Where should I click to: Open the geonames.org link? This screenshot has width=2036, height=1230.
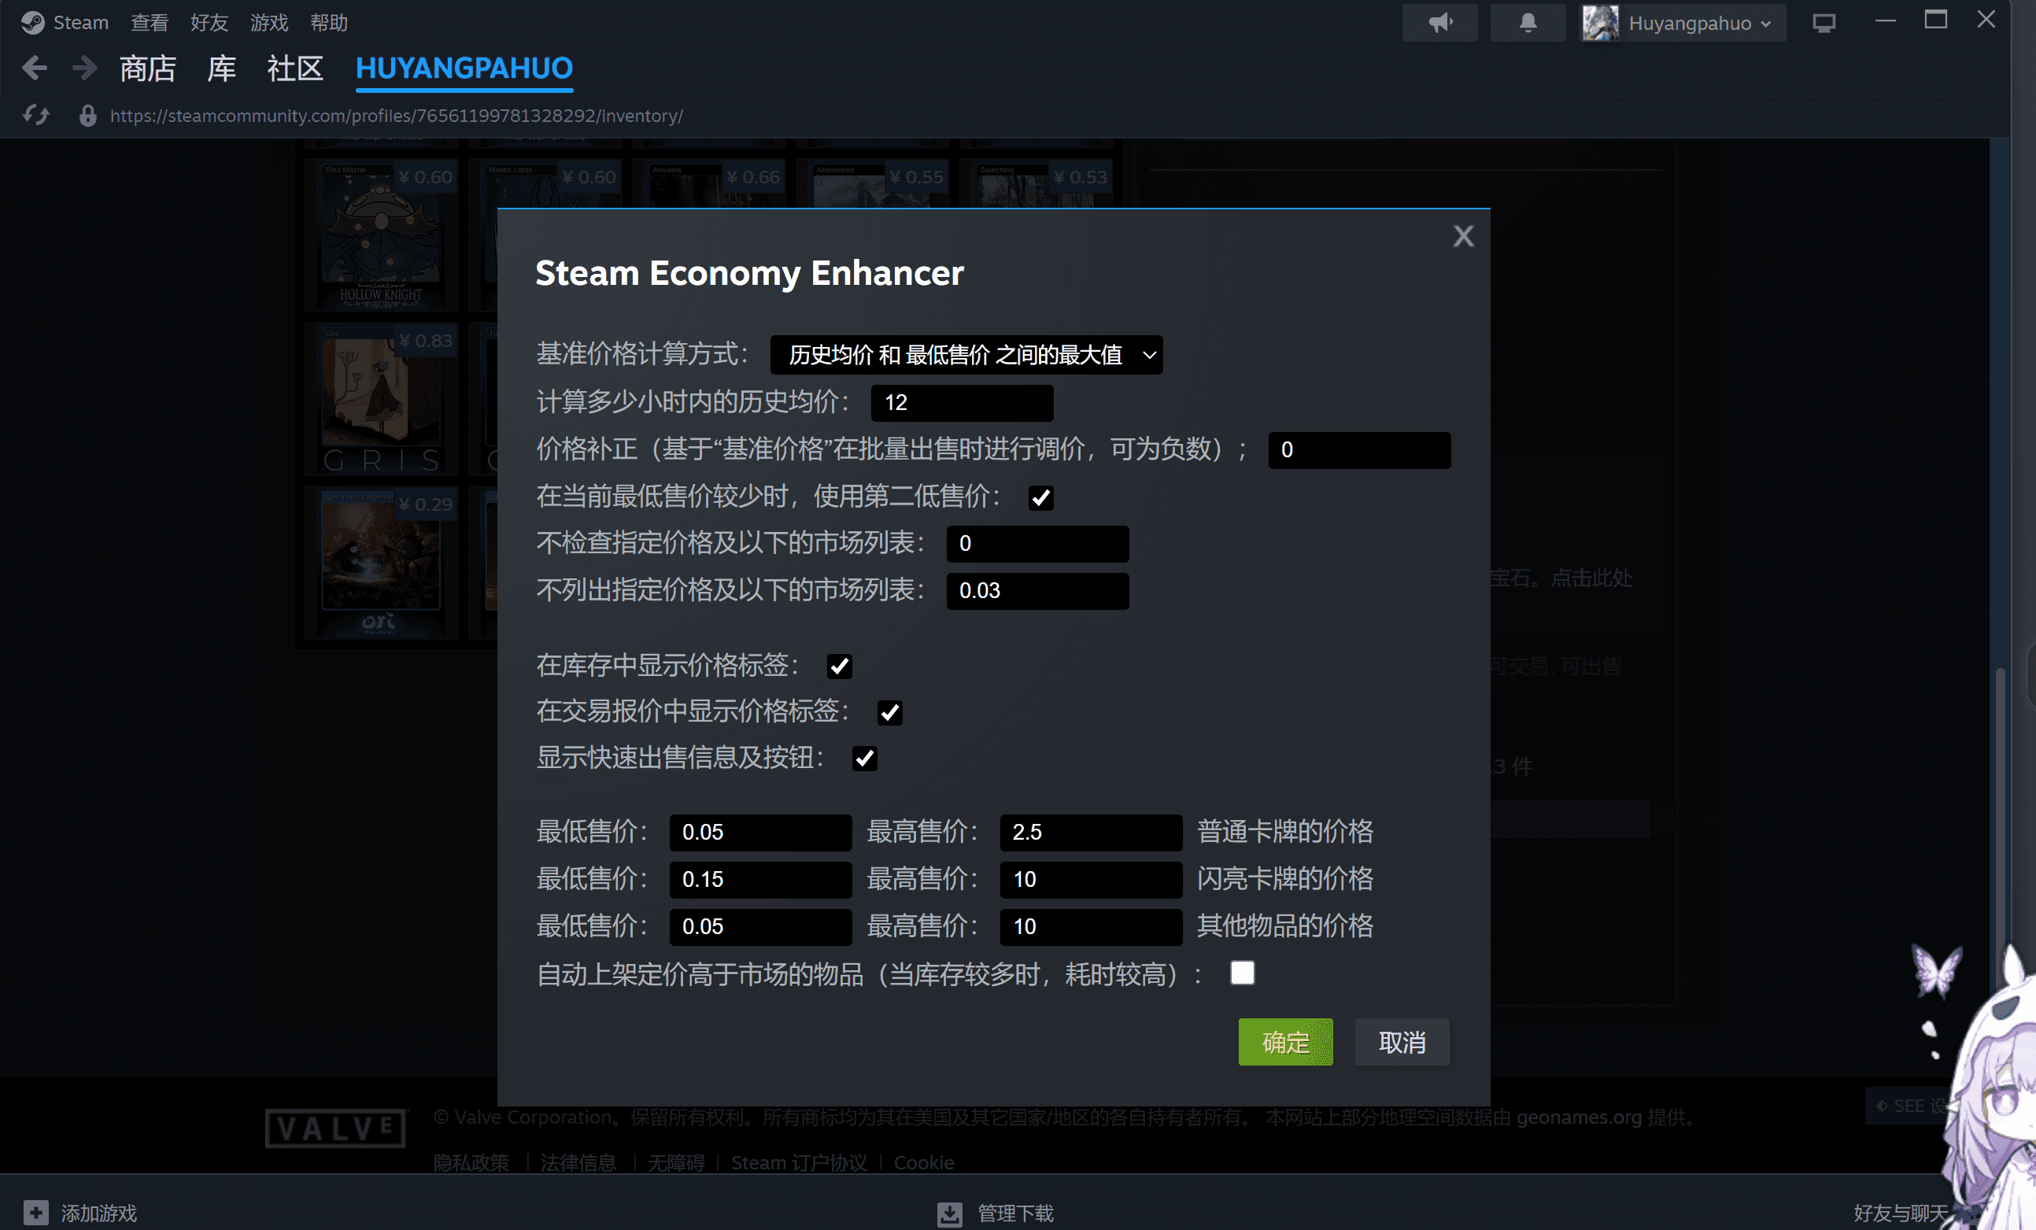tap(1578, 1117)
